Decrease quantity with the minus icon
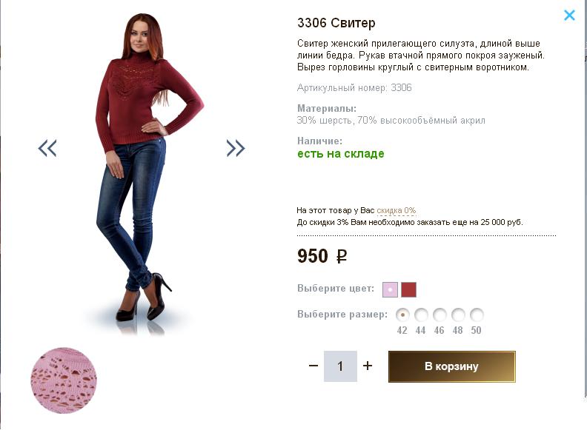 [314, 366]
